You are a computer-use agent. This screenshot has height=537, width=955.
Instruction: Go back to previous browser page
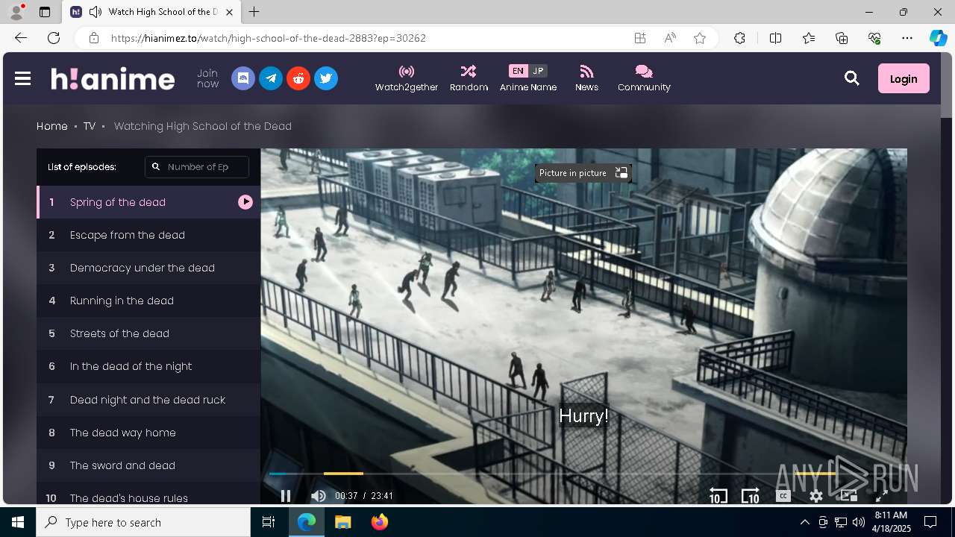click(21, 38)
